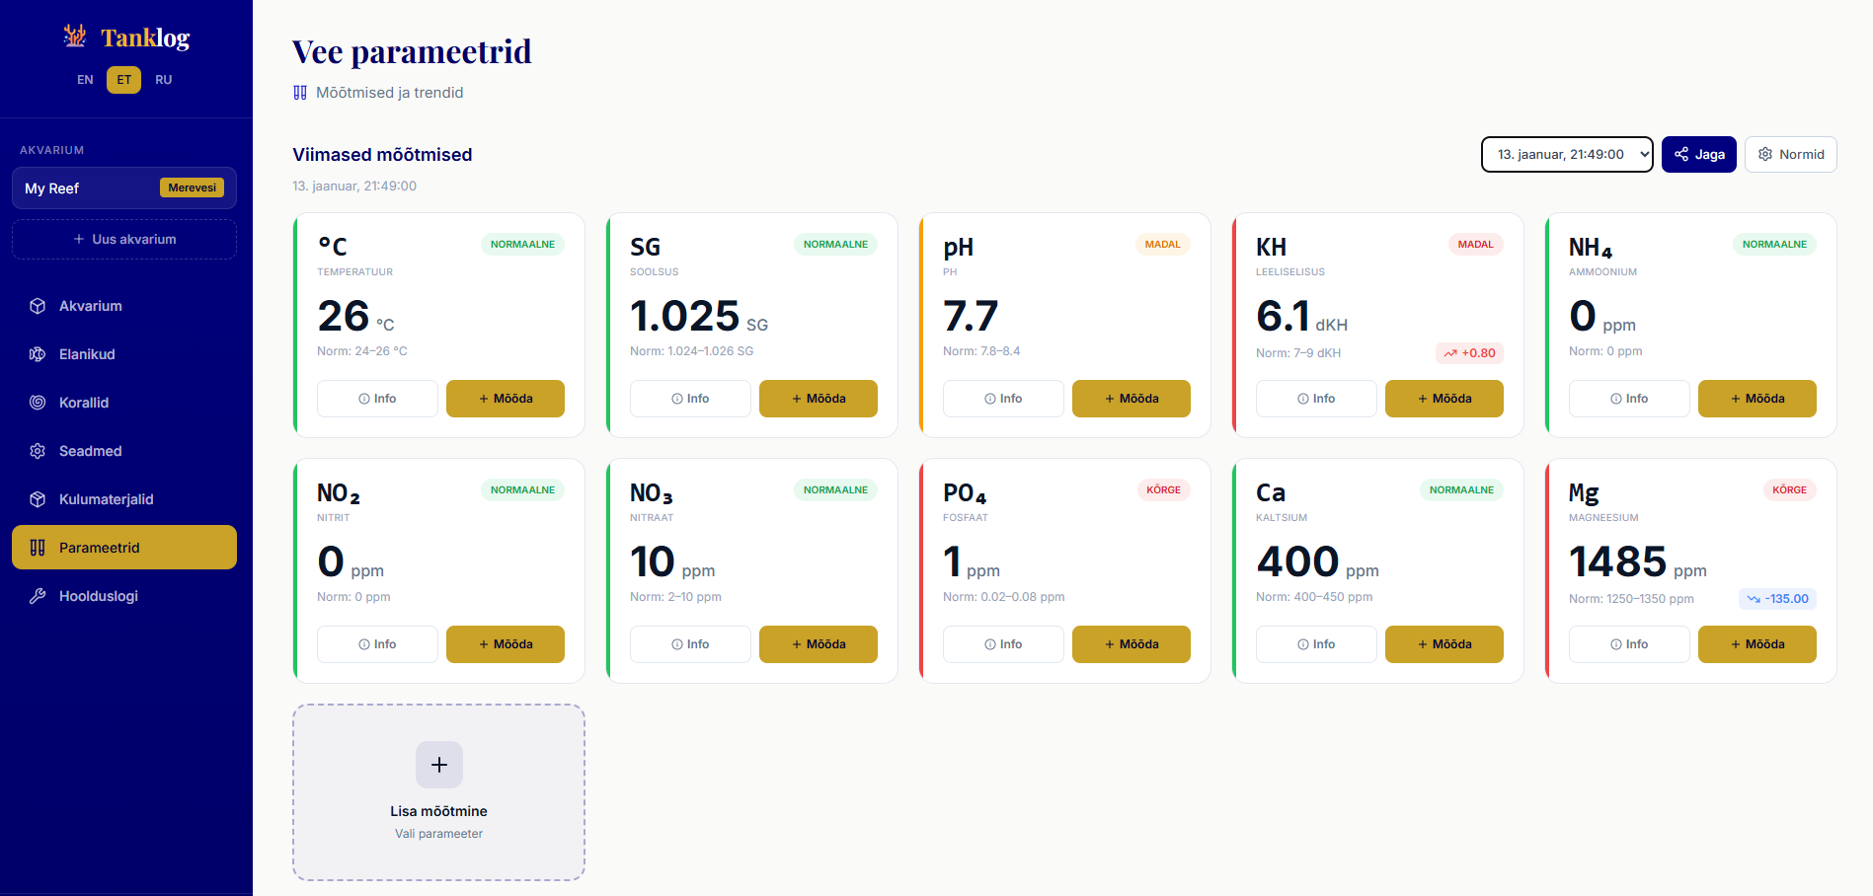Click the Korallid spiral icon

tap(38, 403)
